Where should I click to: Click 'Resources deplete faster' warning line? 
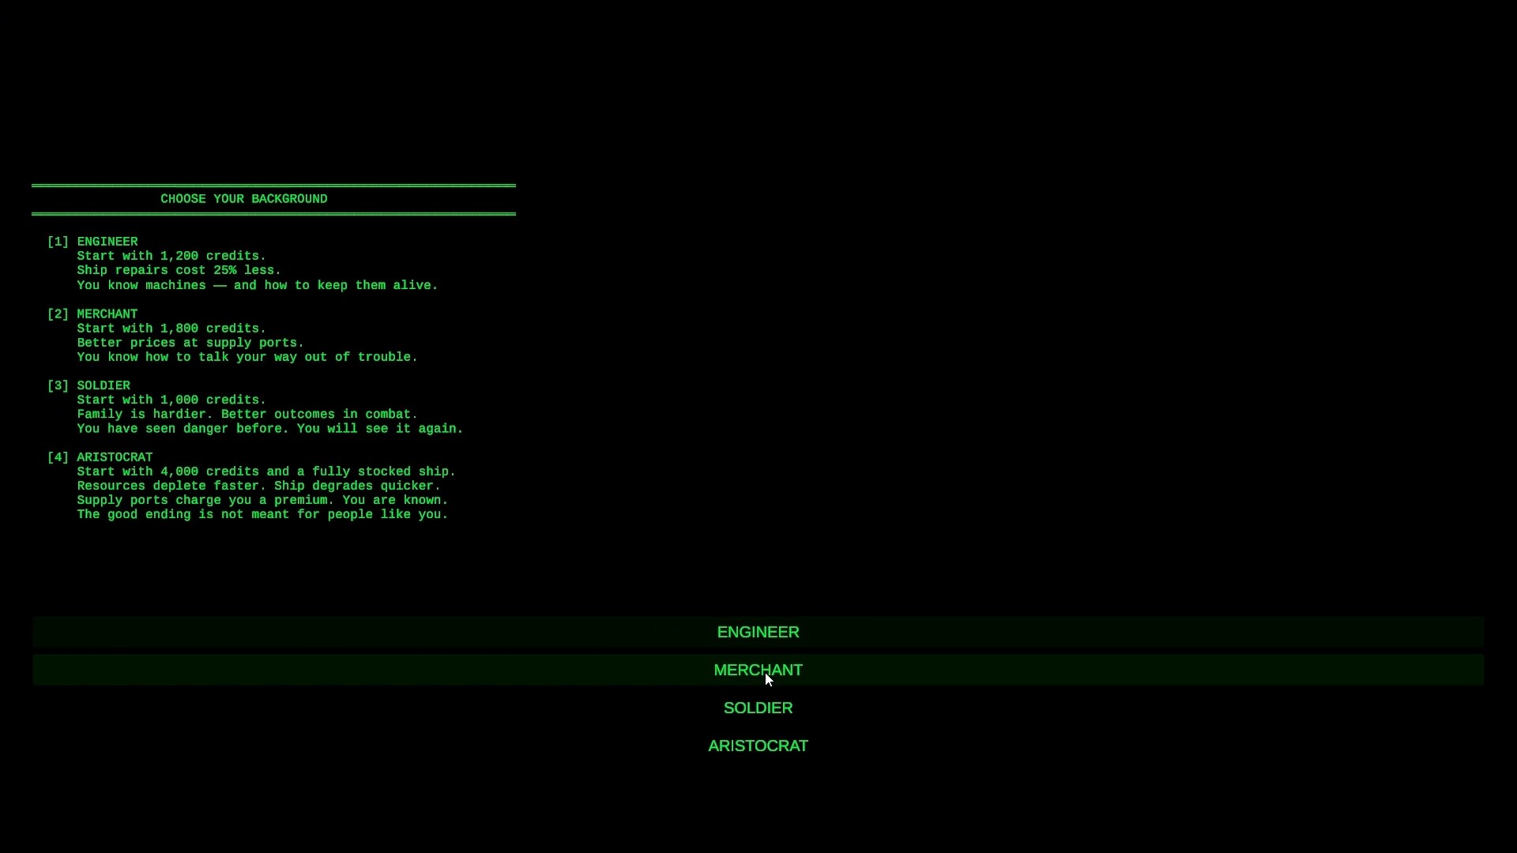point(259,486)
